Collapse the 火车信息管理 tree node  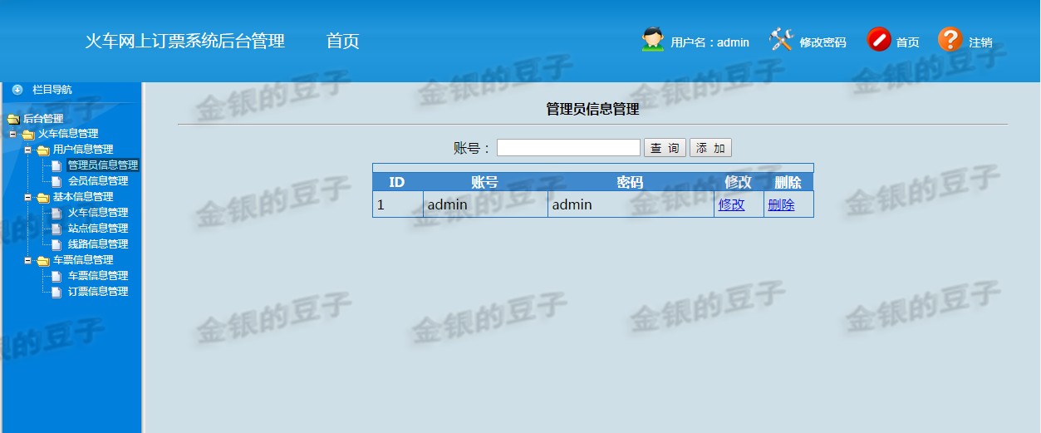[12, 134]
